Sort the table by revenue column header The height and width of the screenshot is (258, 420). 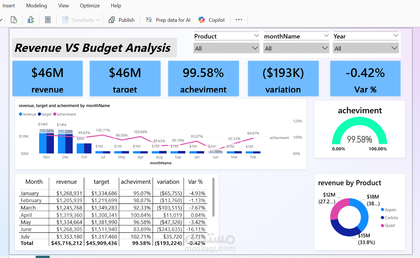[66, 182]
